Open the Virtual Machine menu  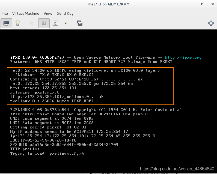pos(26,13)
